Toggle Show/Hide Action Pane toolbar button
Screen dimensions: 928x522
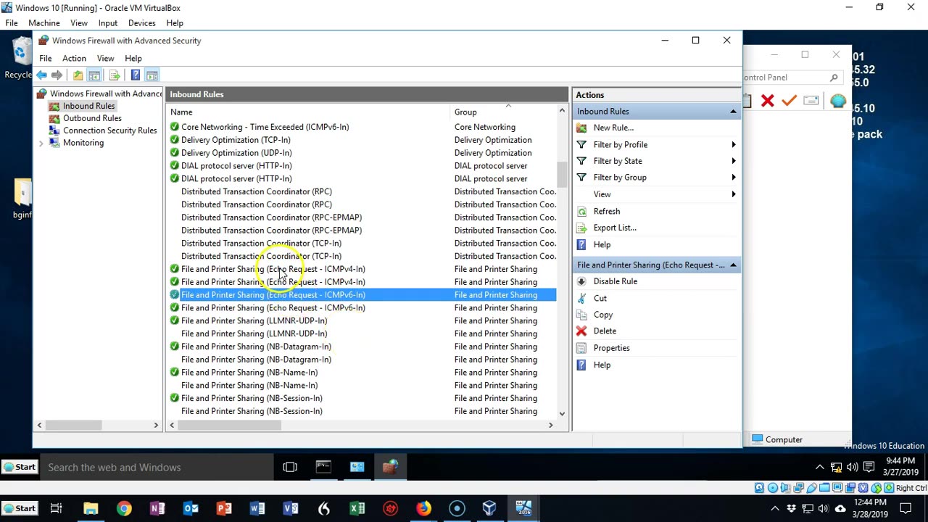pos(152,75)
